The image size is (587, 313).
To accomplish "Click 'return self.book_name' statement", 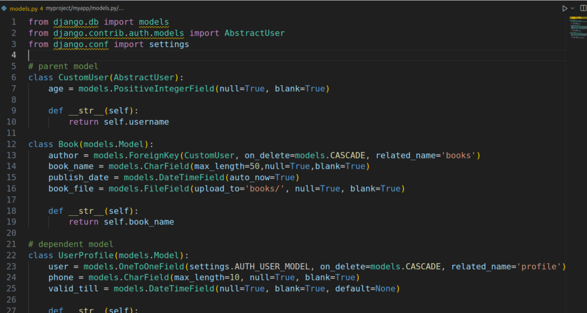I will [x=121, y=221].
